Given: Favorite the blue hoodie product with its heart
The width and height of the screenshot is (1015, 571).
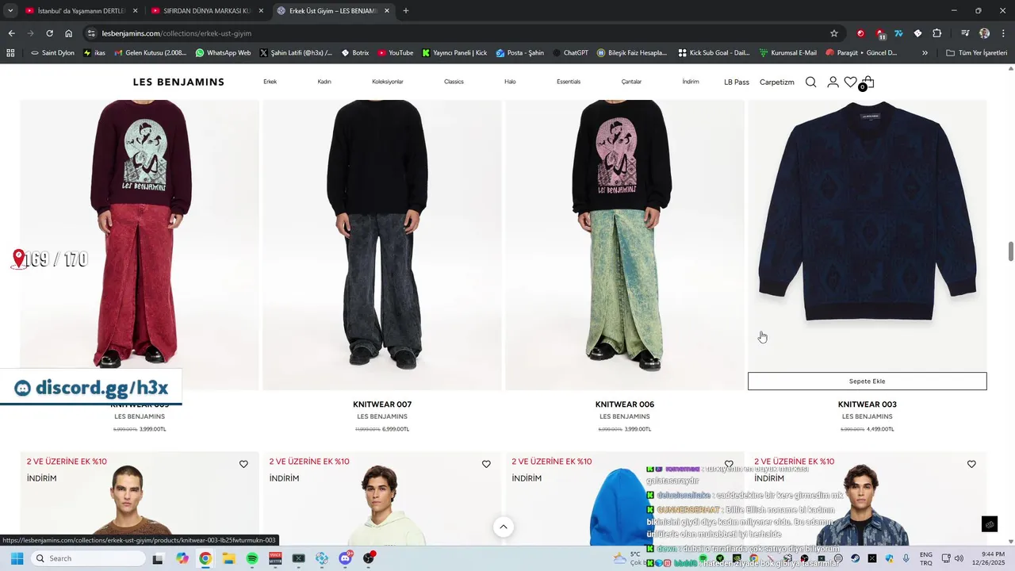Looking at the screenshot, I should tap(729, 464).
